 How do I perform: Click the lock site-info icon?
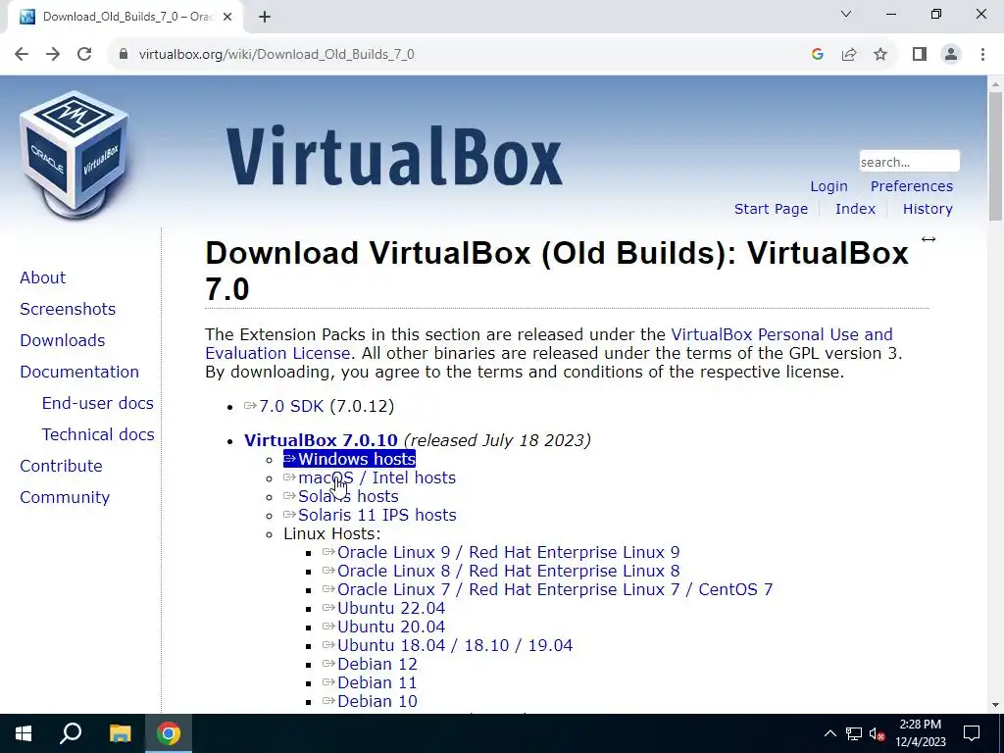124,55
